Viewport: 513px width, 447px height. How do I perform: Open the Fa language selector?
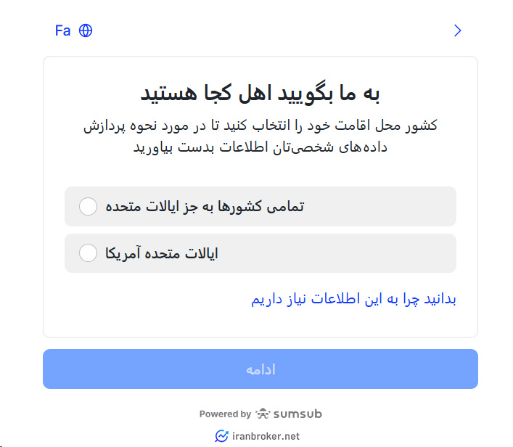(x=63, y=30)
